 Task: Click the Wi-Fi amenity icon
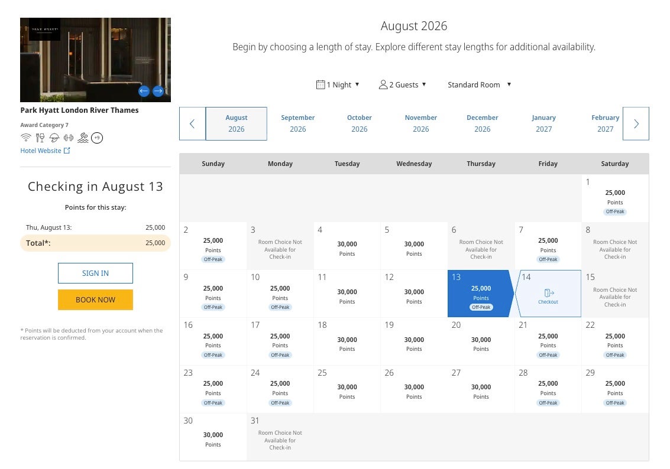[25, 138]
